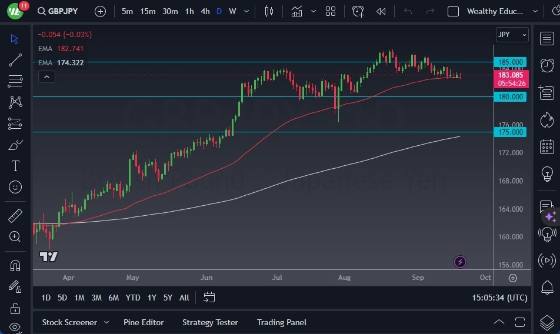Open the emoji icons tool
The height and width of the screenshot is (334, 560).
tap(15, 187)
